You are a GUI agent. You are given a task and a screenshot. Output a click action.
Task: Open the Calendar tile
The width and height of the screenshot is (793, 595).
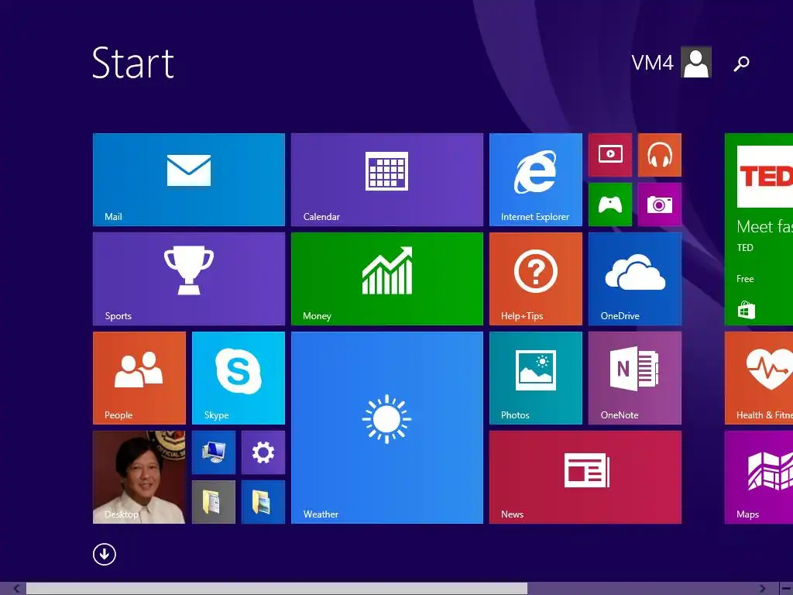click(387, 180)
